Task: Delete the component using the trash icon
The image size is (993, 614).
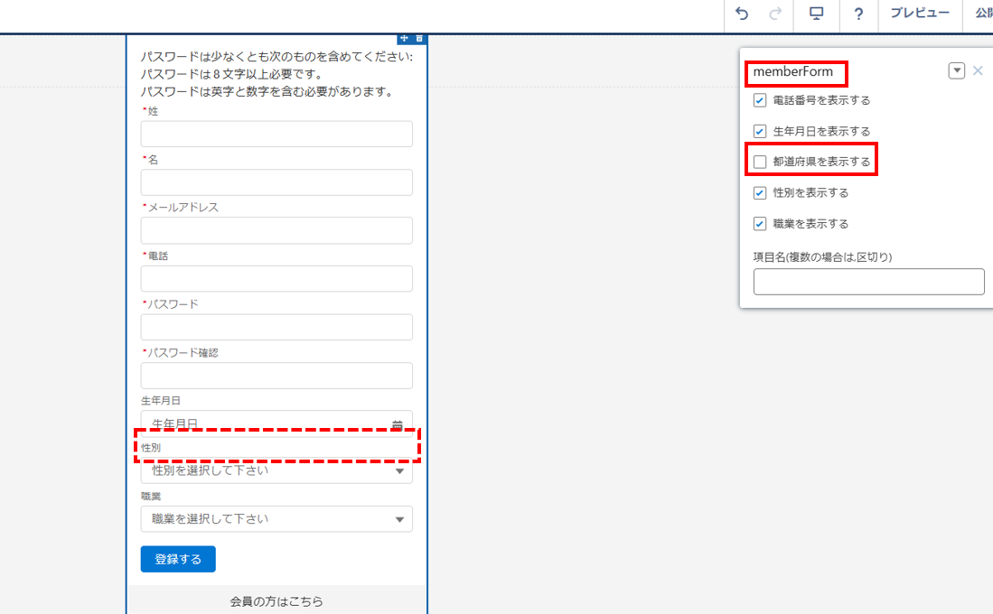Action: point(419,38)
